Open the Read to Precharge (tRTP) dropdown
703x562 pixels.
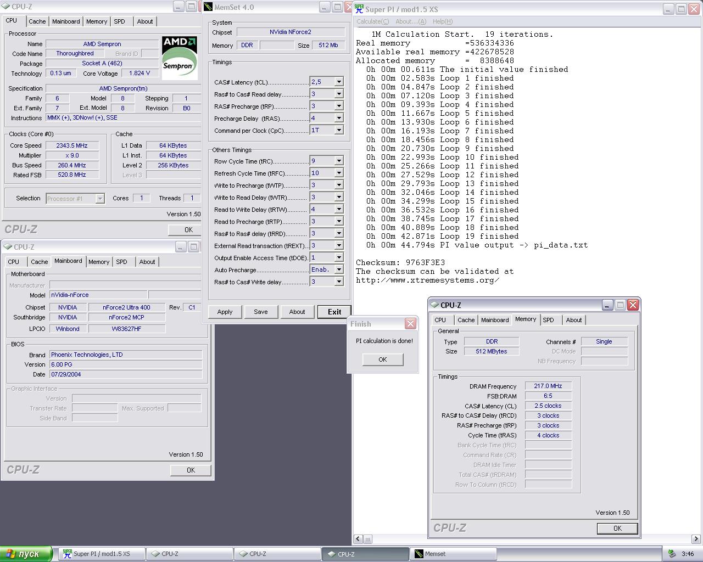(x=339, y=221)
